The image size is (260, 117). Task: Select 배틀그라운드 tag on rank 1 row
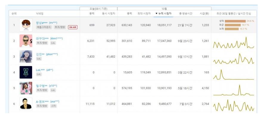(x=44, y=27)
